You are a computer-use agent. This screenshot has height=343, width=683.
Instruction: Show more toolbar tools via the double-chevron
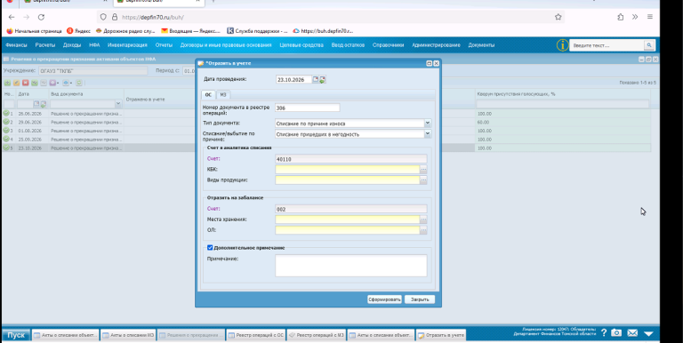(x=635, y=17)
